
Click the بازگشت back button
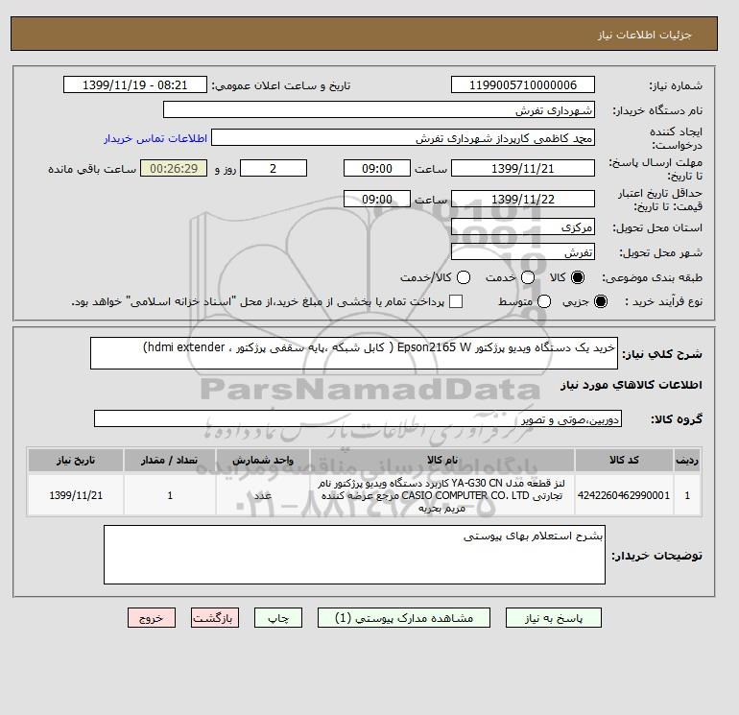215,617
